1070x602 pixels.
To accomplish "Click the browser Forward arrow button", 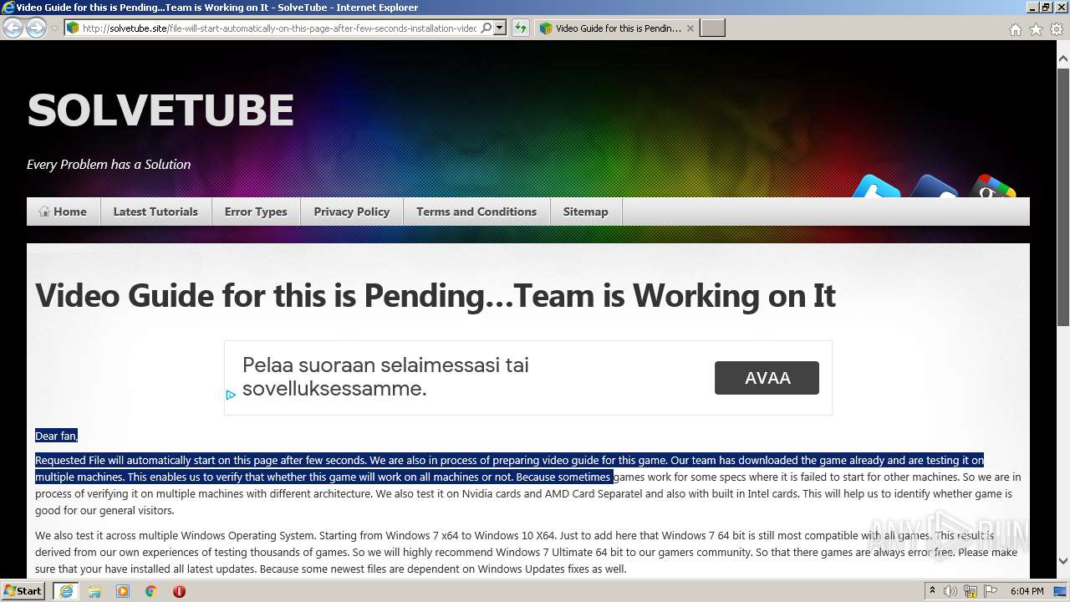I will [36, 28].
